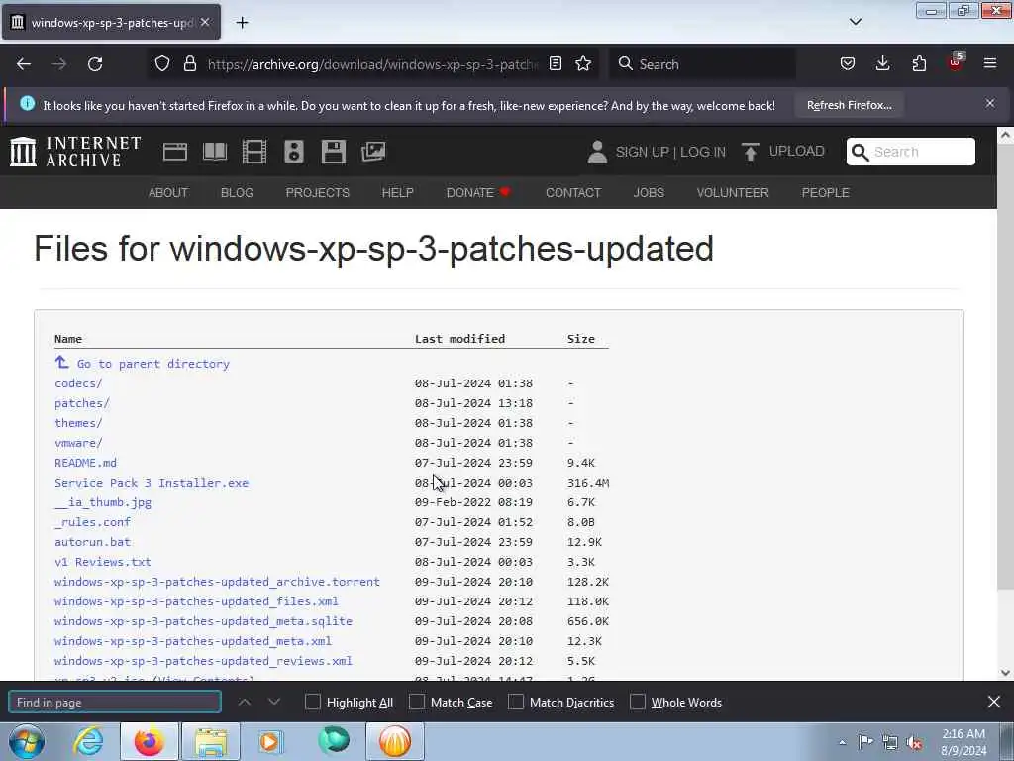
Task: Close the find bar
Action: tap(994, 702)
